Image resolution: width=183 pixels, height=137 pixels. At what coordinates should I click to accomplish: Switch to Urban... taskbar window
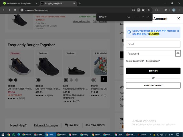tap(142, 135)
